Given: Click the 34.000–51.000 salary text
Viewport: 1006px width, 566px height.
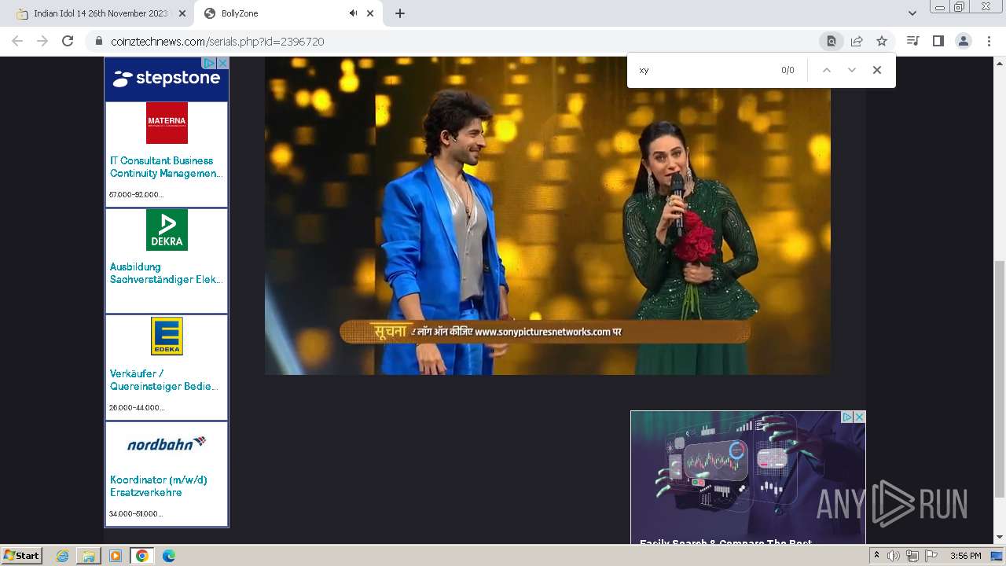Looking at the screenshot, I should pyautogui.click(x=136, y=513).
